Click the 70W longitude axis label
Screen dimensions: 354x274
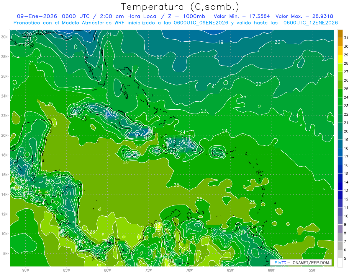189,270
